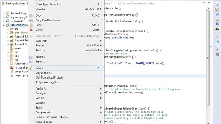The height and width of the screenshot is (124, 221).
Task: Open the Show In submenu
Action: pyautogui.click(x=66, y=9)
